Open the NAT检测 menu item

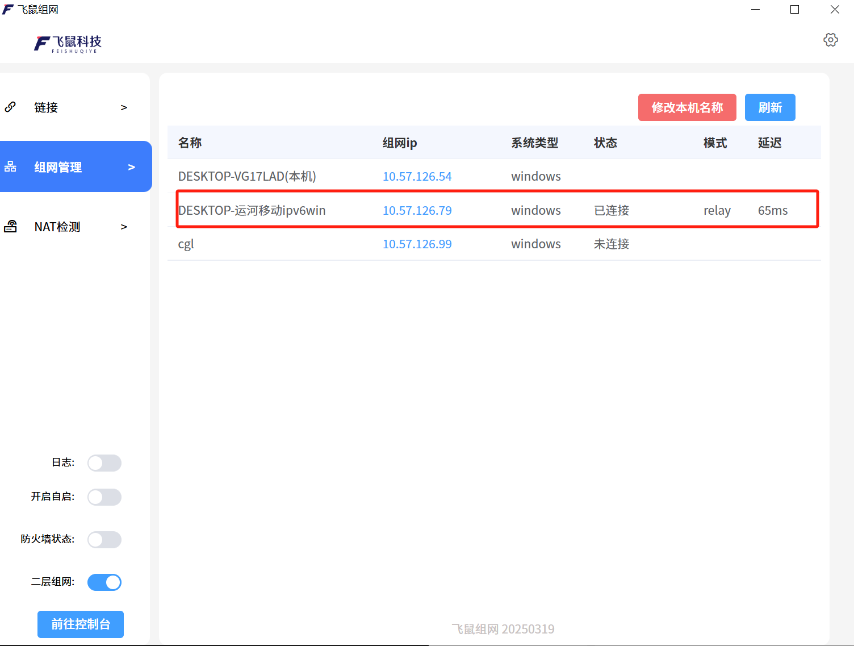pyautogui.click(x=57, y=227)
